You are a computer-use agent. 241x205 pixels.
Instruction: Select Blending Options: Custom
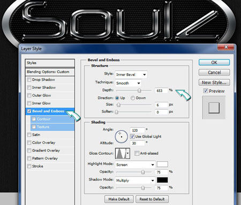pyautogui.click(x=50, y=72)
